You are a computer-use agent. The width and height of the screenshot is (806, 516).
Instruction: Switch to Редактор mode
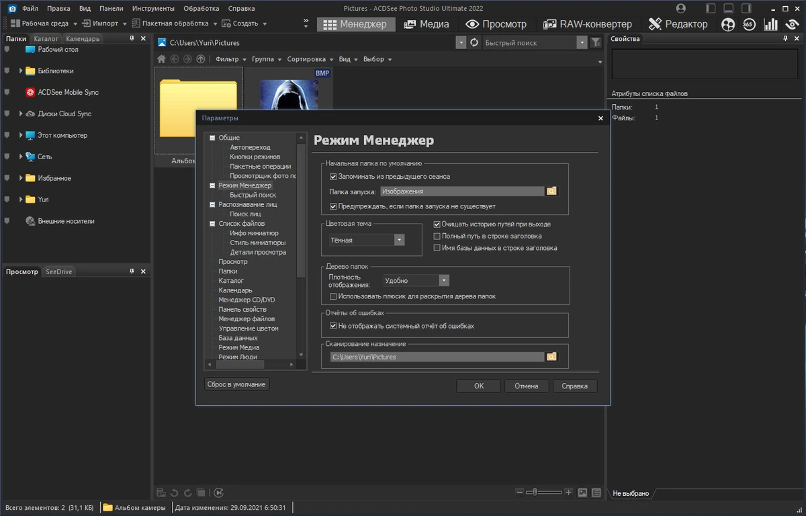click(678, 24)
